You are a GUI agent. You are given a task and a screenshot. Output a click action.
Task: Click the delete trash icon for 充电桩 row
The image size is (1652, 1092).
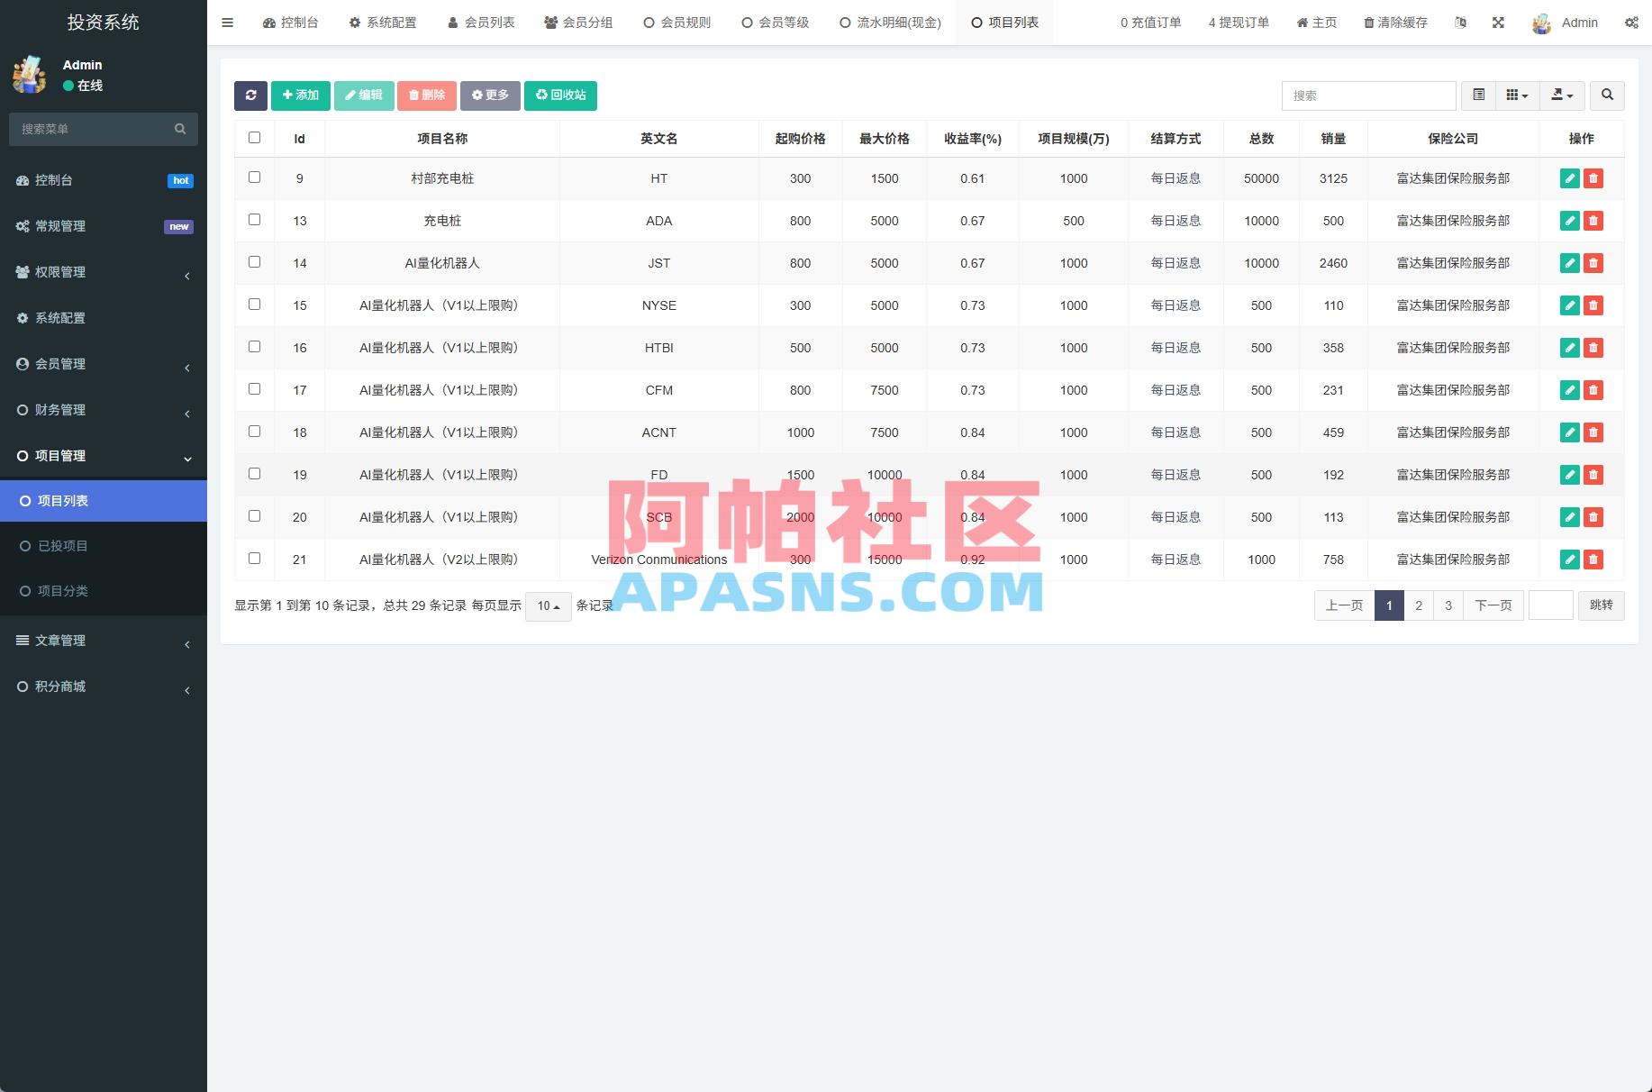pyautogui.click(x=1593, y=221)
